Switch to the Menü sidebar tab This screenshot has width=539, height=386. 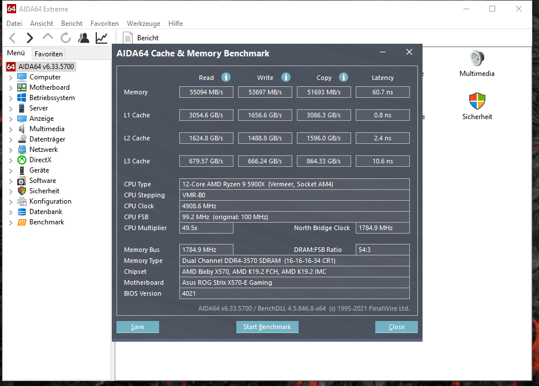pyautogui.click(x=16, y=53)
